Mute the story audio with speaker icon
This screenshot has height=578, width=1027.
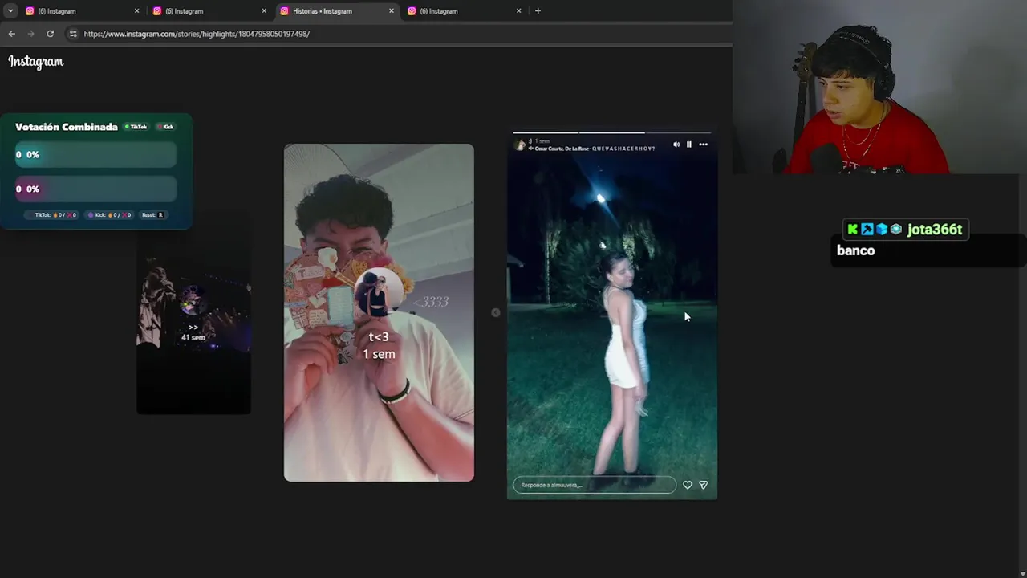click(676, 144)
